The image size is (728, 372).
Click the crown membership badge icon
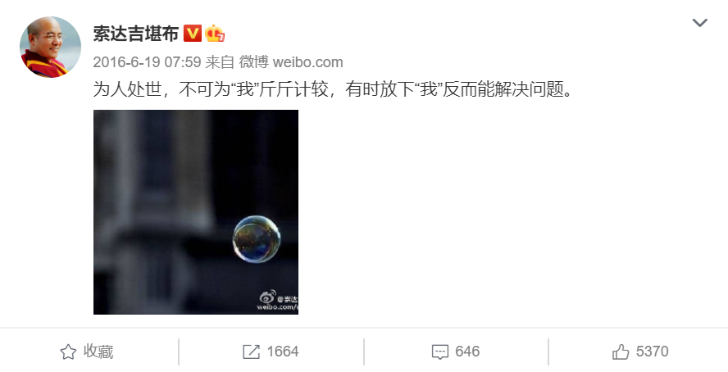coord(215,34)
